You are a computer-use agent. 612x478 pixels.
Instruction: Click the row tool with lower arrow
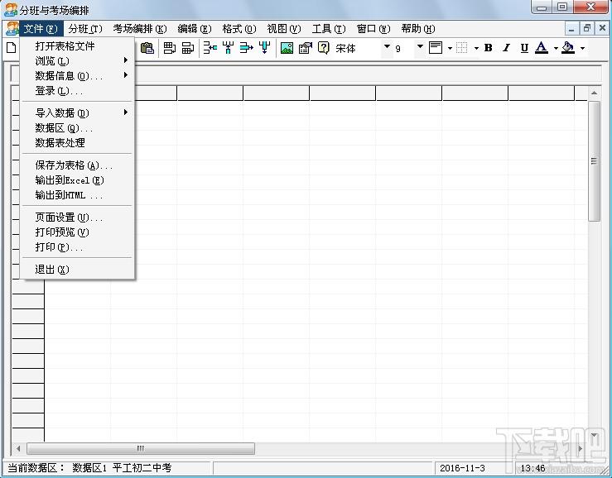[x=188, y=48]
